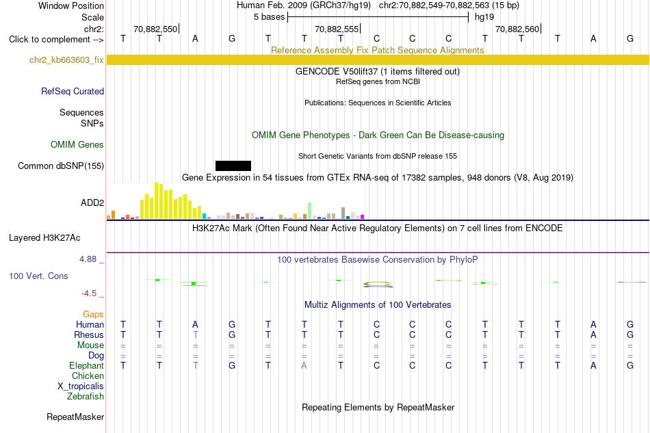This screenshot has height=433, width=650.
Task: Select the Elephant alignment row label
Action: click(x=86, y=365)
